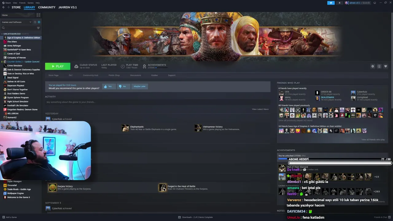Click the library search field
Screen dimensions: 393x221
coord(19,28)
